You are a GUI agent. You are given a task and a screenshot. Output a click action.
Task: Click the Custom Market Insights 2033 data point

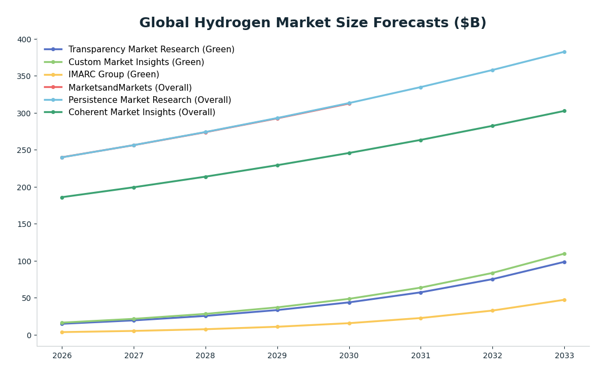tap(564, 254)
